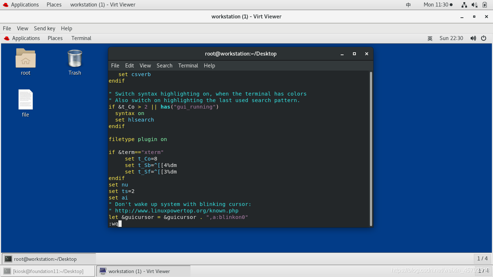Open the host Places menu

point(54,5)
